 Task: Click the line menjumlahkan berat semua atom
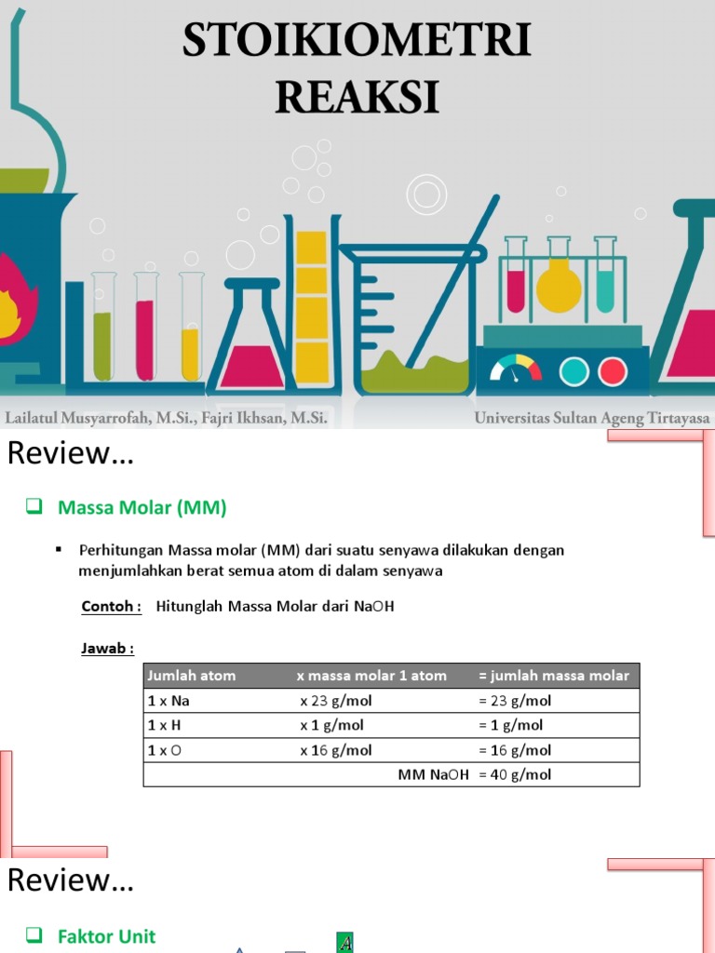click(x=261, y=570)
